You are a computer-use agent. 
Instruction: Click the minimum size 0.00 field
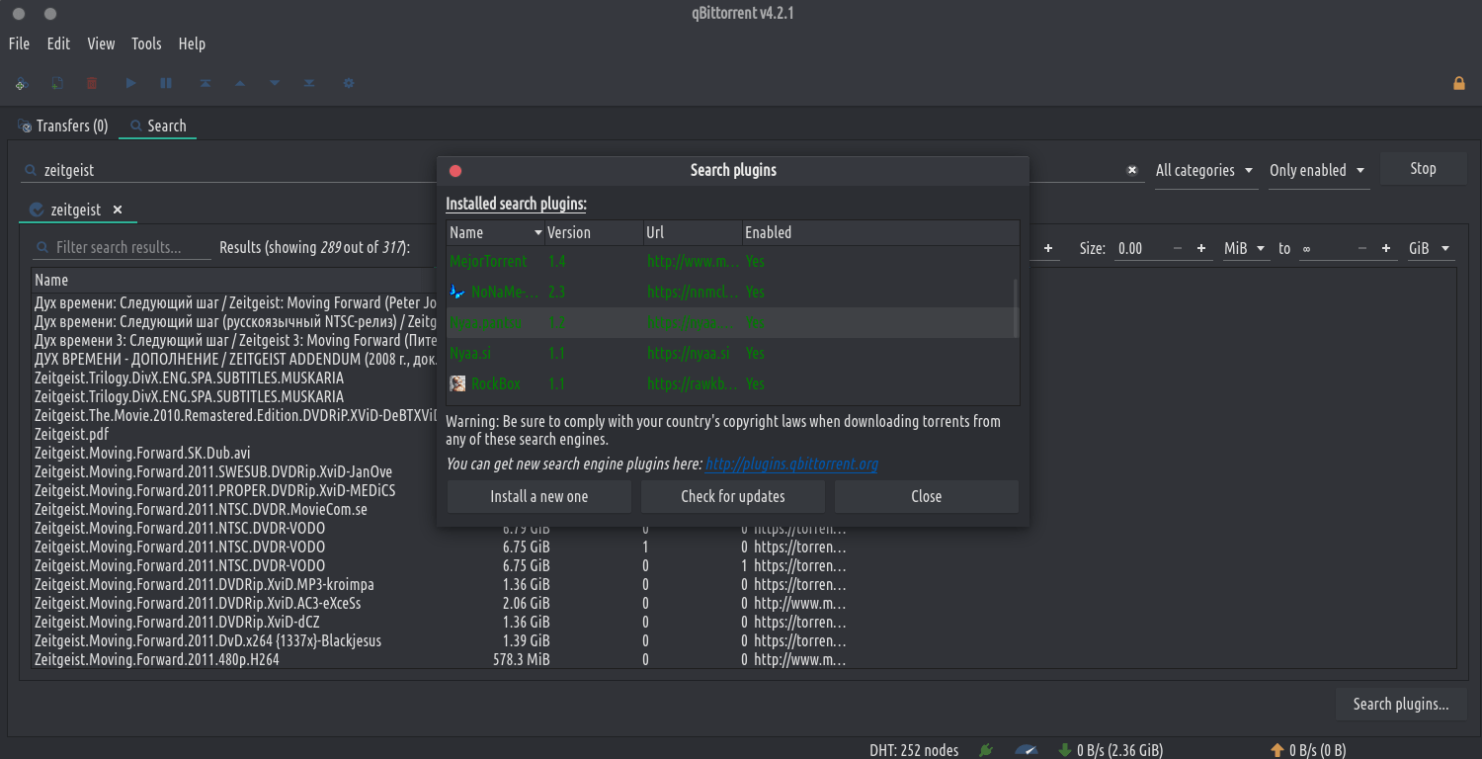point(1141,248)
